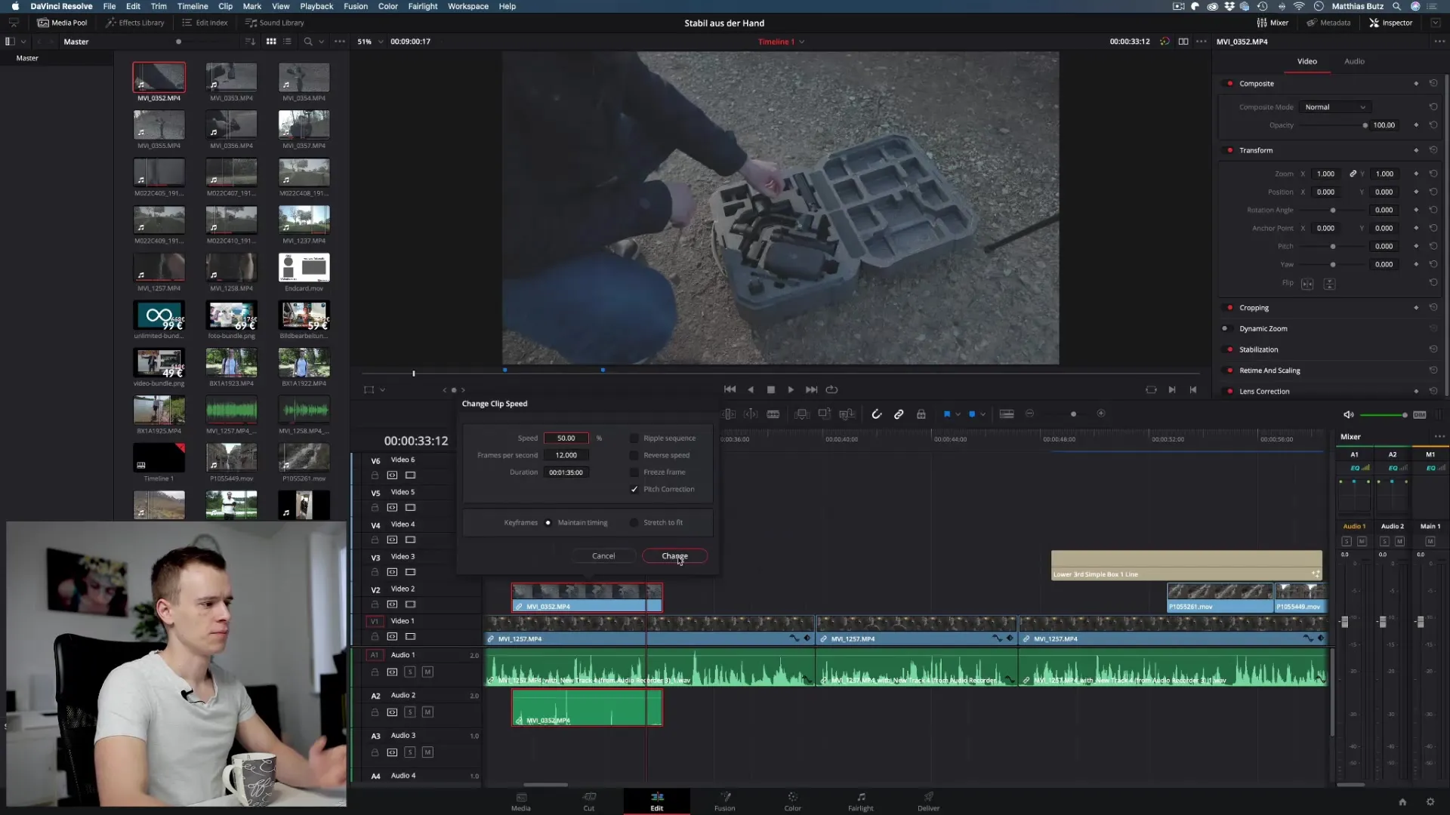Open the Composite Mode dropdown
This screenshot has width=1450, height=815.
(x=1335, y=107)
